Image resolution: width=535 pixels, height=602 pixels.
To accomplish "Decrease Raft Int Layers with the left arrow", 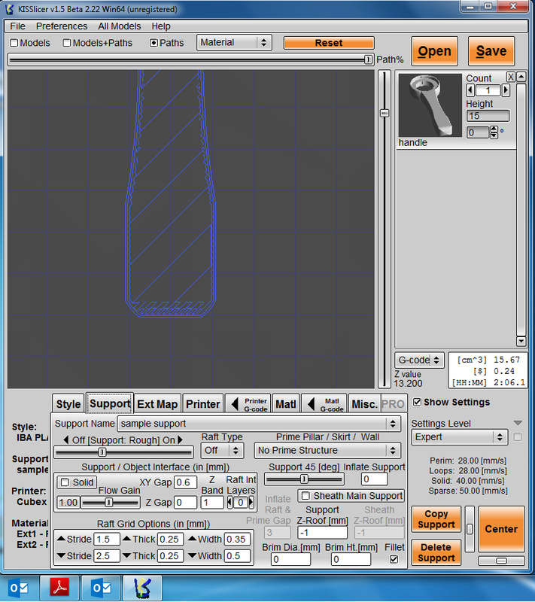I will tap(230, 502).
